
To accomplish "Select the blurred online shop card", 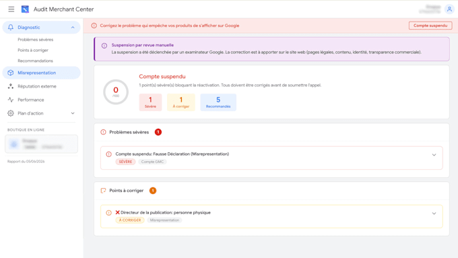I will [x=42, y=143].
